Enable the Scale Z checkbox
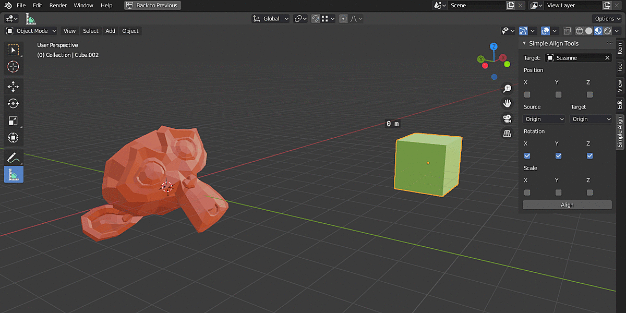Image resolution: width=626 pixels, height=313 pixels. pyautogui.click(x=589, y=192)
